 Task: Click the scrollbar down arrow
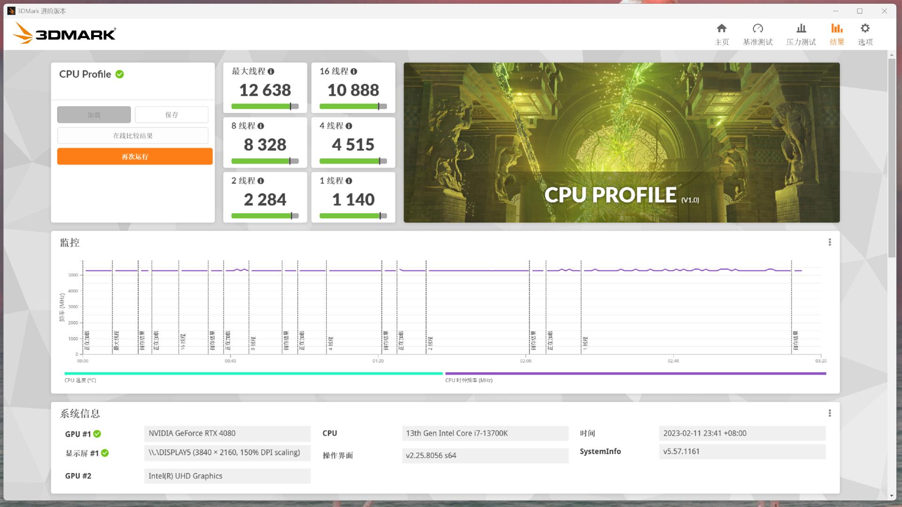(891, 496)
